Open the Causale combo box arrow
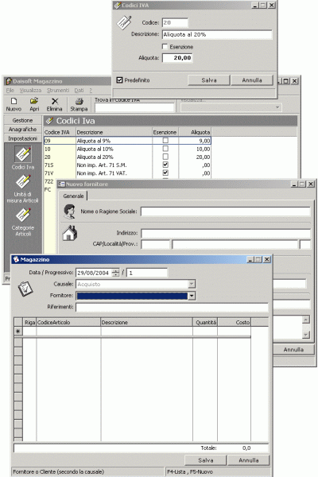The height and width of the screenshot is (477, 318). pyautogui.click(x=192, y=284)
